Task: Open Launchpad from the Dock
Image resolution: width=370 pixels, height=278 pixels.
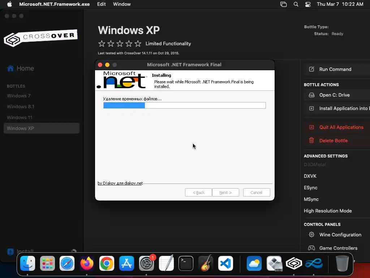Action: (x=47, y=264)
